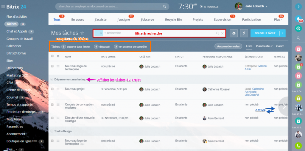
Task: Open notifications bell with 11 badge
Action: [298, 19]
